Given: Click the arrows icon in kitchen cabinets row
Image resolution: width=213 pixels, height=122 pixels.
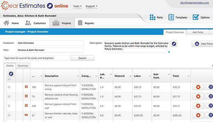Looking at the screenshot, I should click(x=26, y=115).
